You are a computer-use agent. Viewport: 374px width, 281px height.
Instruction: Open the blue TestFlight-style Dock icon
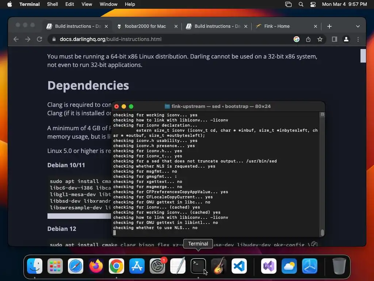point(310,266)
